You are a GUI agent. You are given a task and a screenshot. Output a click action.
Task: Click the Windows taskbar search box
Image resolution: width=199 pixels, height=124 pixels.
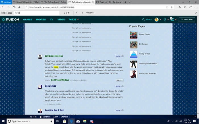30,121
